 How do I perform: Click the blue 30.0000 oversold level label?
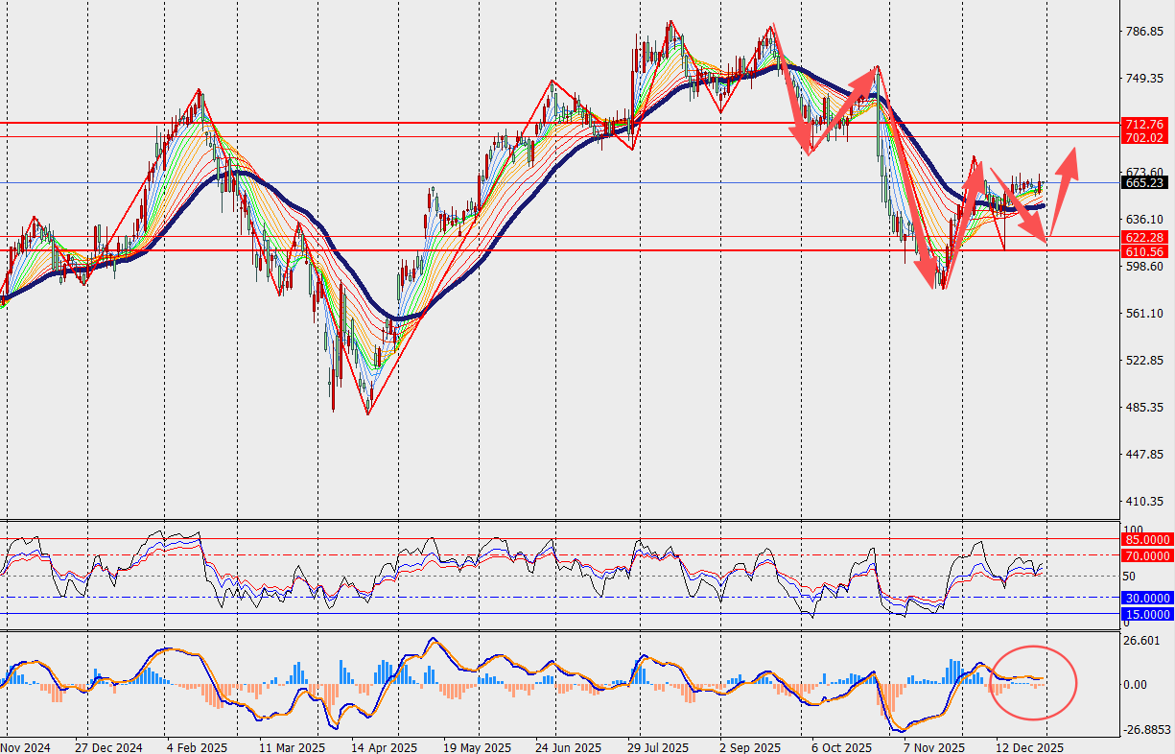1145,598
